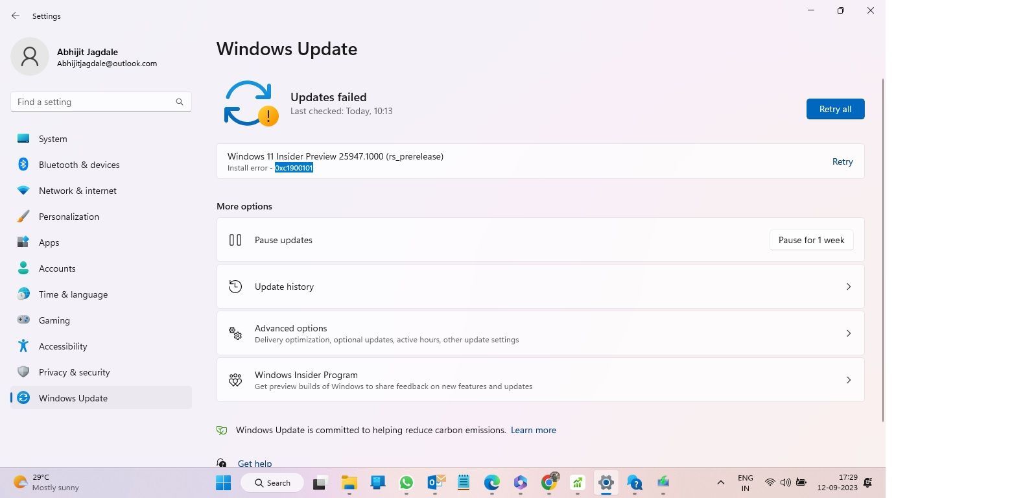Open Network & internet settings
This screenshot has width=1025, height=498.
click(101, 191)
